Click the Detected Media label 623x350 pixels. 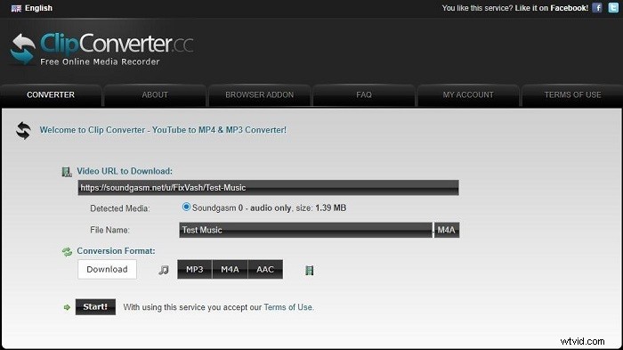[x=120, y=208]
